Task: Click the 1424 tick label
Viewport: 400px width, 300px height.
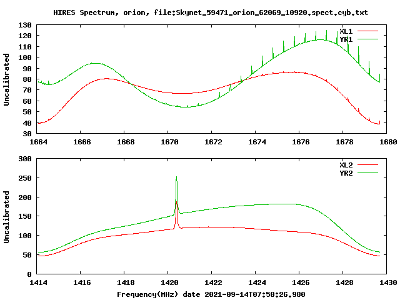Action: [257, 282]
